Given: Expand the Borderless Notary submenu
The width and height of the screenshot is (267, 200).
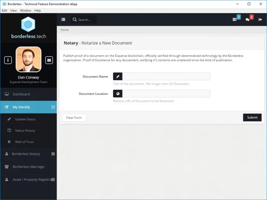Looking at the screenshot, I should coord(53,154).
